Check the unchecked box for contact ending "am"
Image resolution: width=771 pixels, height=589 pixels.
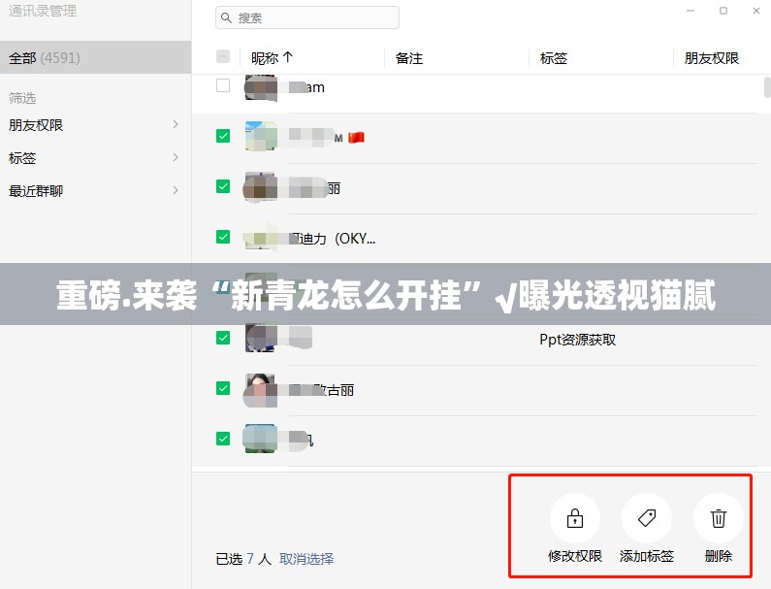pos(223,86)
